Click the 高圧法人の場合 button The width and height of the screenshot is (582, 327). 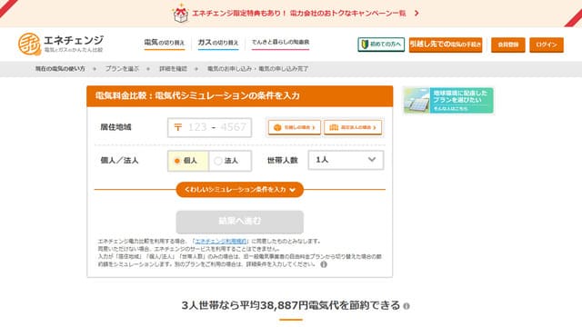click(353, 127)
